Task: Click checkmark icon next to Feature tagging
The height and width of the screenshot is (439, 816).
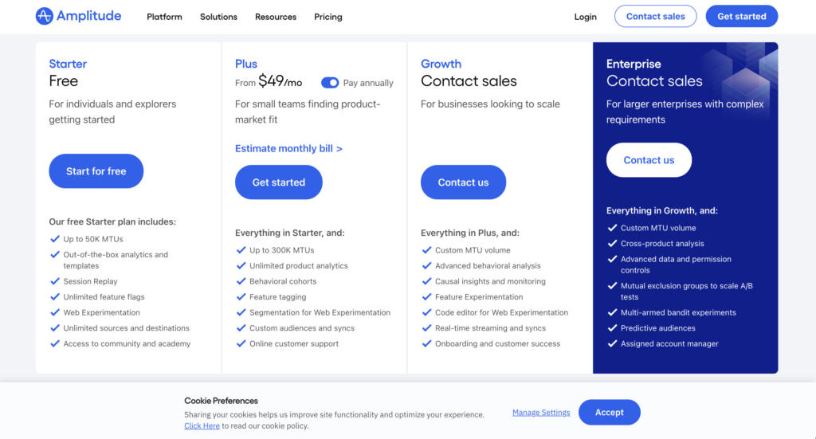Action: click(241, 296)
